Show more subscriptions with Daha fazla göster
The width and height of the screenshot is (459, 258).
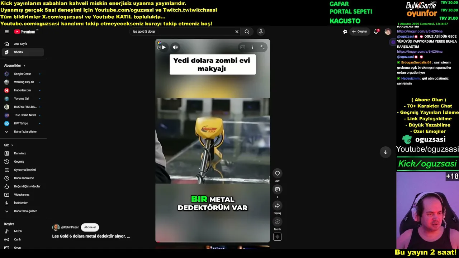(x=24, y=132)
